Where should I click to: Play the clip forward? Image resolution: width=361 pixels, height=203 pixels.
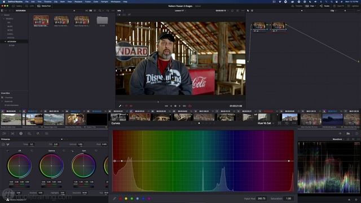coord(180,106)
